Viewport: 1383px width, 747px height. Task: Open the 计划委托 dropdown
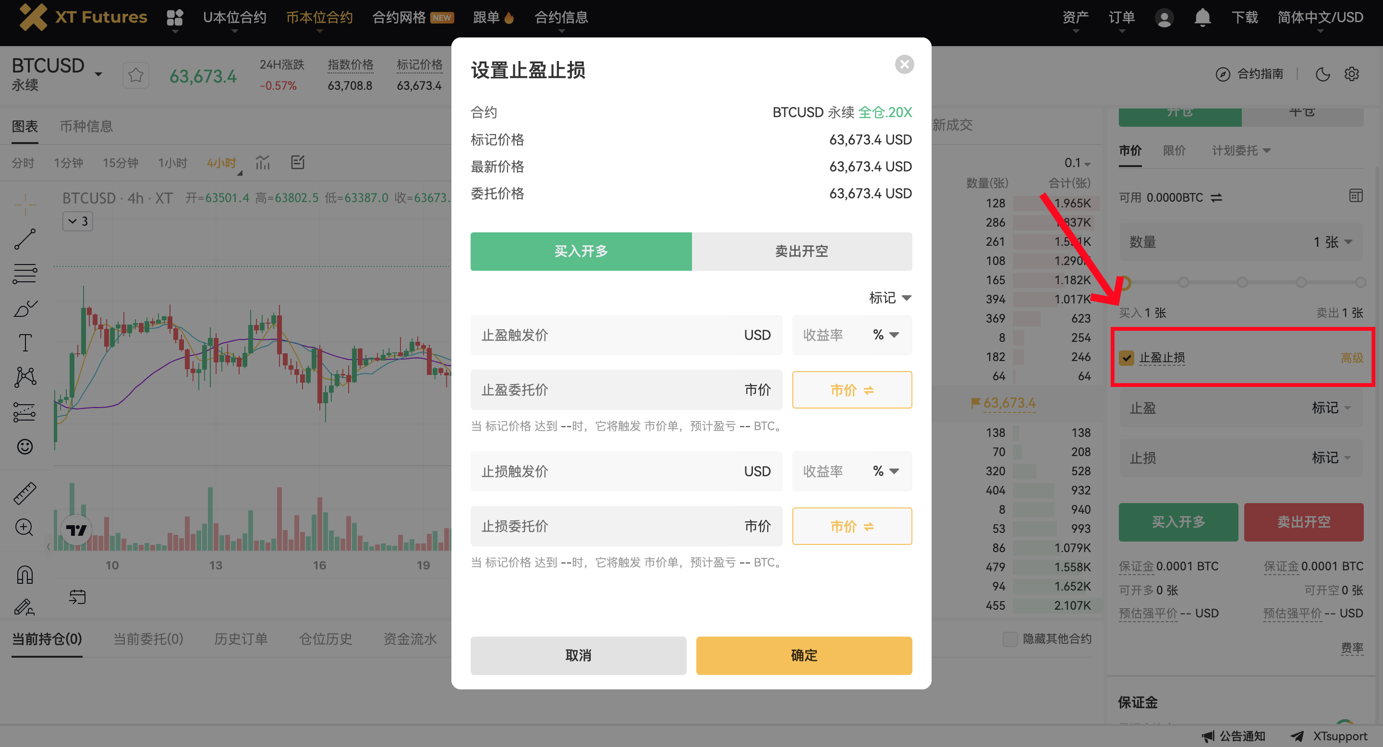coord(1241,151)
